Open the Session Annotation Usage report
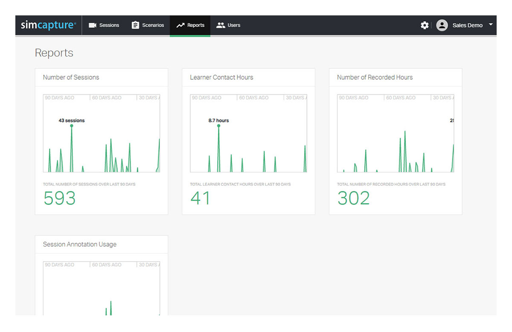 [x=79, y=245]
